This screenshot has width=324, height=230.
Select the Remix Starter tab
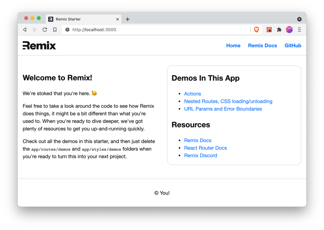(x=83, y=19)
